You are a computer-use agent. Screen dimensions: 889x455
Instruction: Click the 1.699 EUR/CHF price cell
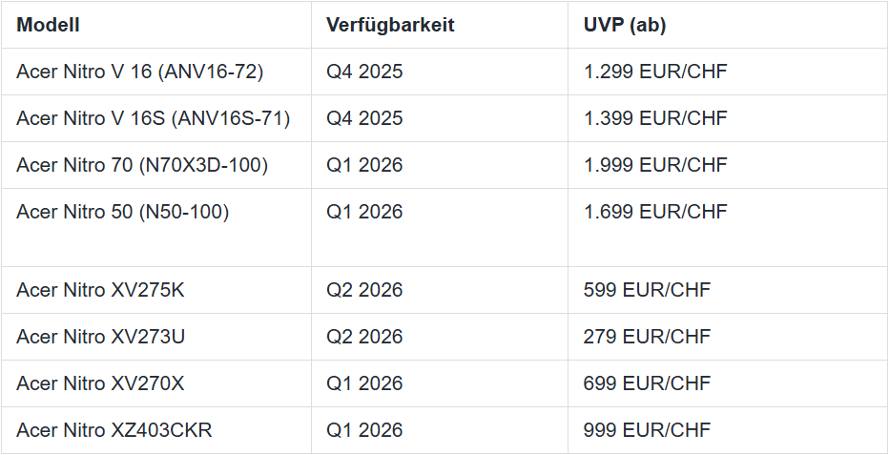tap(728, 227)
